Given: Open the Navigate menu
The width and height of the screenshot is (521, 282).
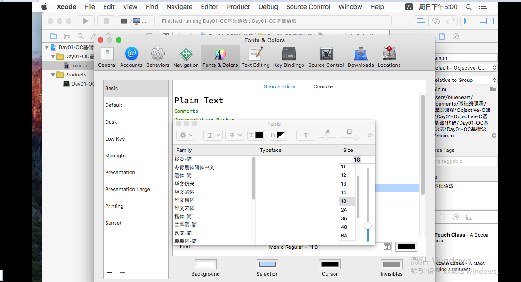Looking at the screenshot, I should (179, 7).
